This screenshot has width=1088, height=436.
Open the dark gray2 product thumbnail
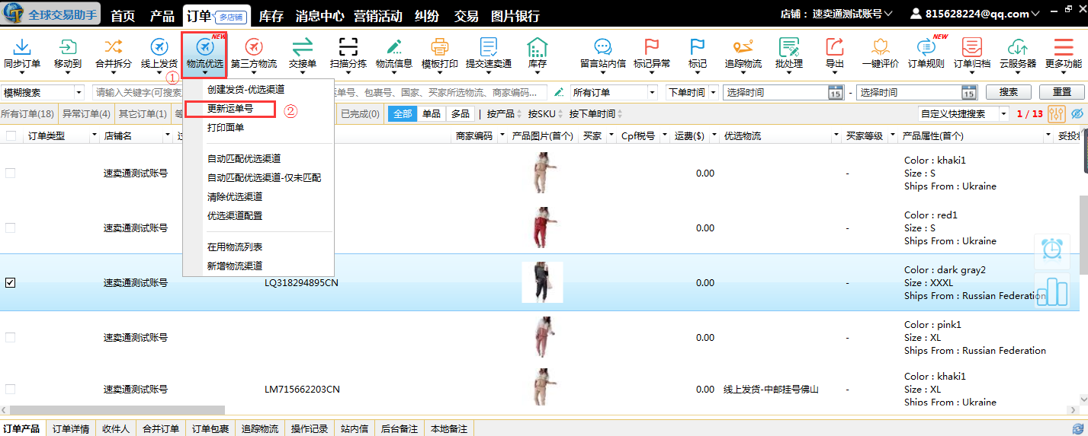coord(542,282)
